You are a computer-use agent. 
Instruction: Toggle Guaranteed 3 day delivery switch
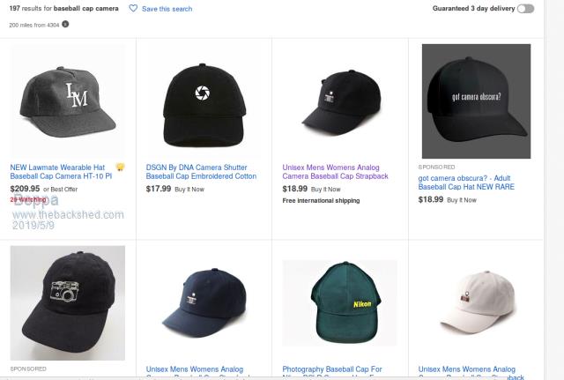(x=526, y=9)
